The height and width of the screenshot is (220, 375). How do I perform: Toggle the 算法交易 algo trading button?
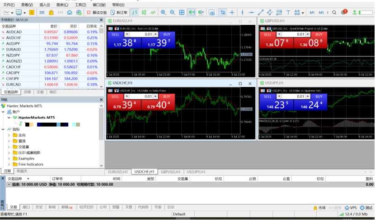point(97,13)
